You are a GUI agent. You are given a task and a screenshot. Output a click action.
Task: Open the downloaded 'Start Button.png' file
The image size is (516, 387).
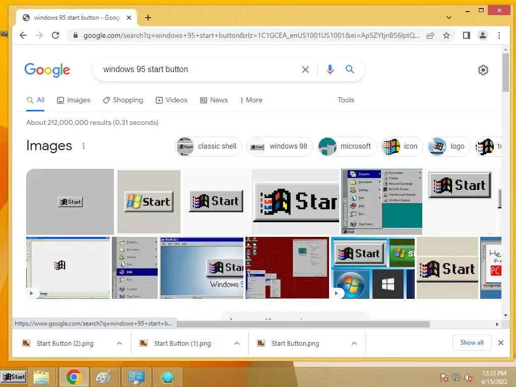coord(295,344)
